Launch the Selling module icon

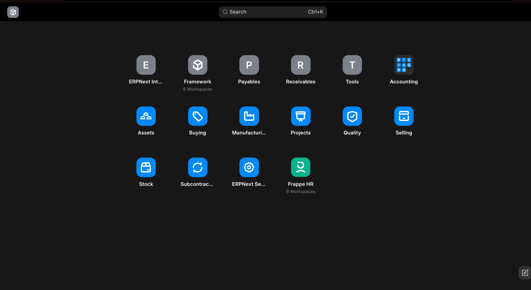[404, 116]
